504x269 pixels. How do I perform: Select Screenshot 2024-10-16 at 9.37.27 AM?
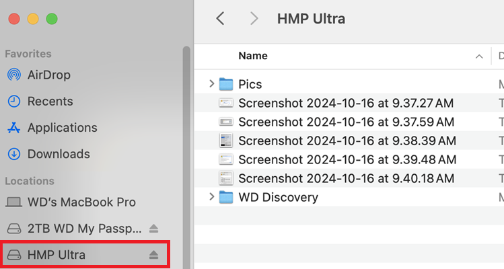345,103
